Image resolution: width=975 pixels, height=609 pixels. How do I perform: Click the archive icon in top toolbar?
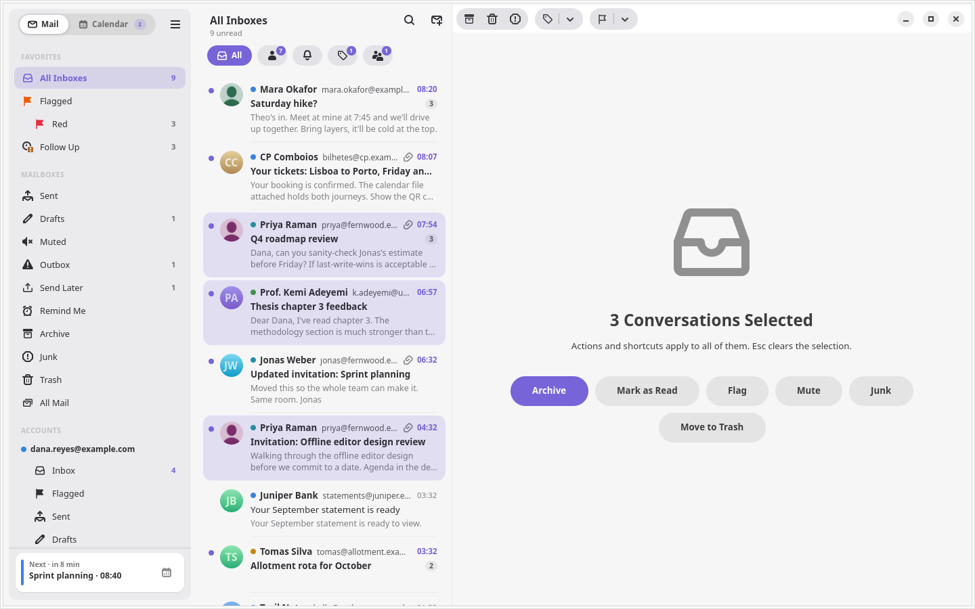[469, 19]
